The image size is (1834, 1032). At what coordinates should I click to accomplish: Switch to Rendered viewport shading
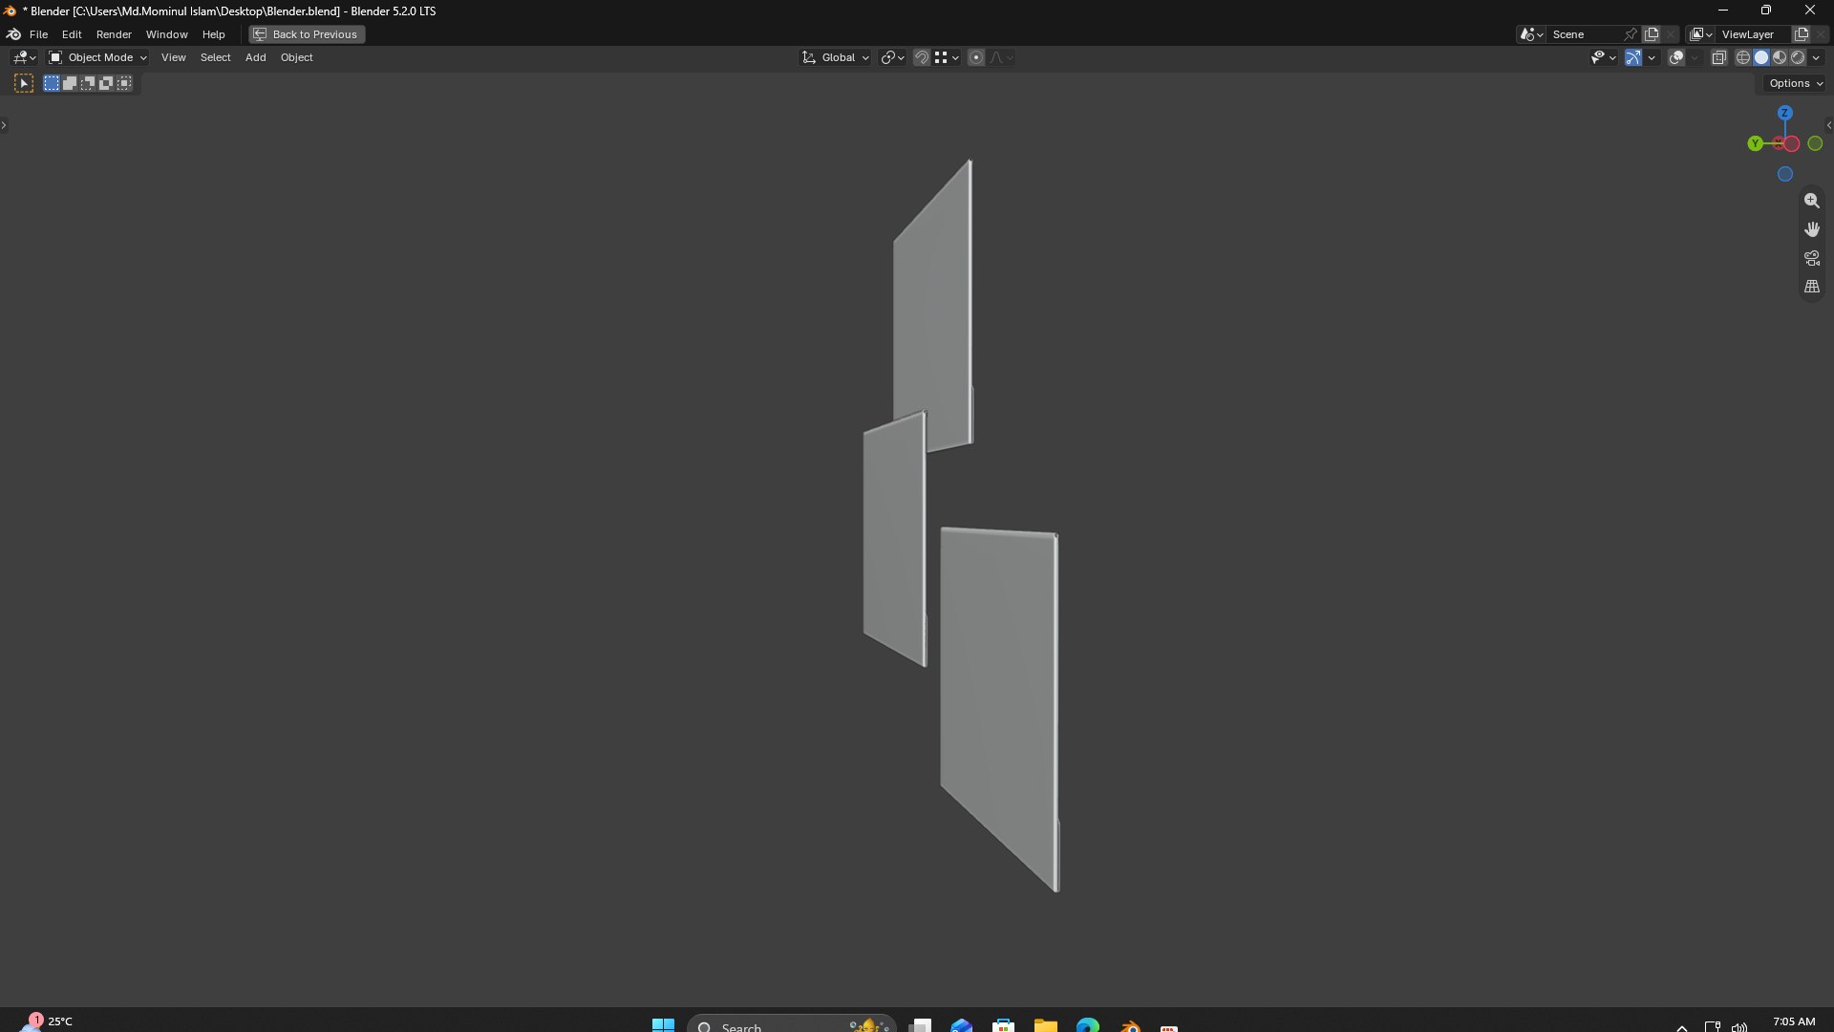click(1798, 58)
